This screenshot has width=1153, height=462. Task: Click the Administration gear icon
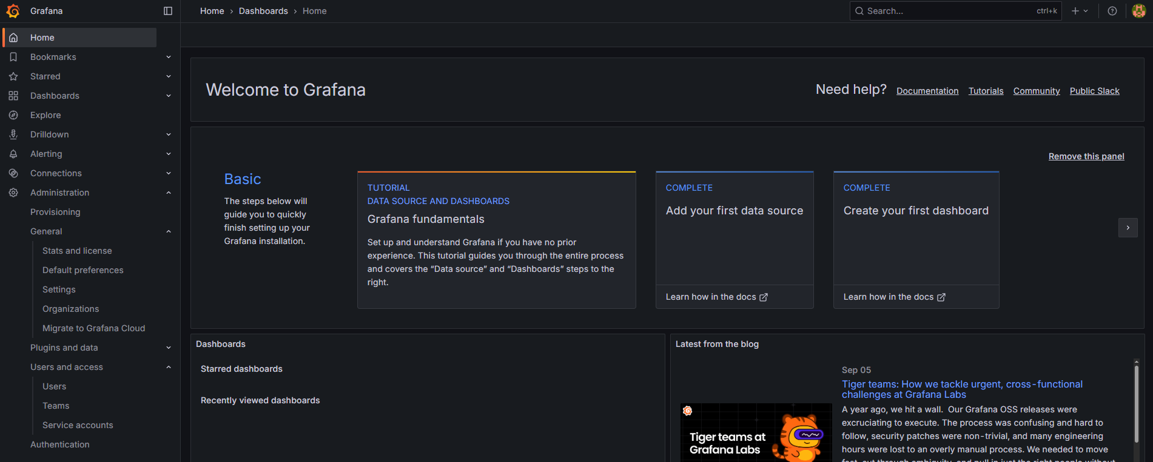coord(13,193)
